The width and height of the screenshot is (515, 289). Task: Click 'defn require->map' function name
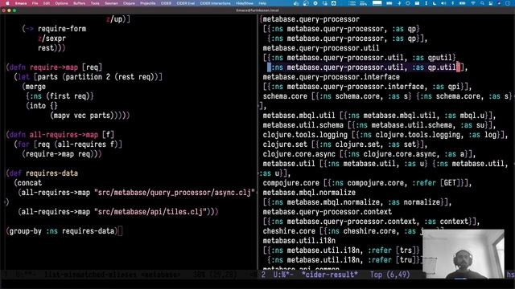(54, 67)
